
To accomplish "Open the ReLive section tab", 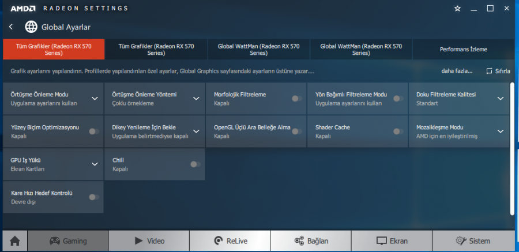I will [x=230, y=241].
